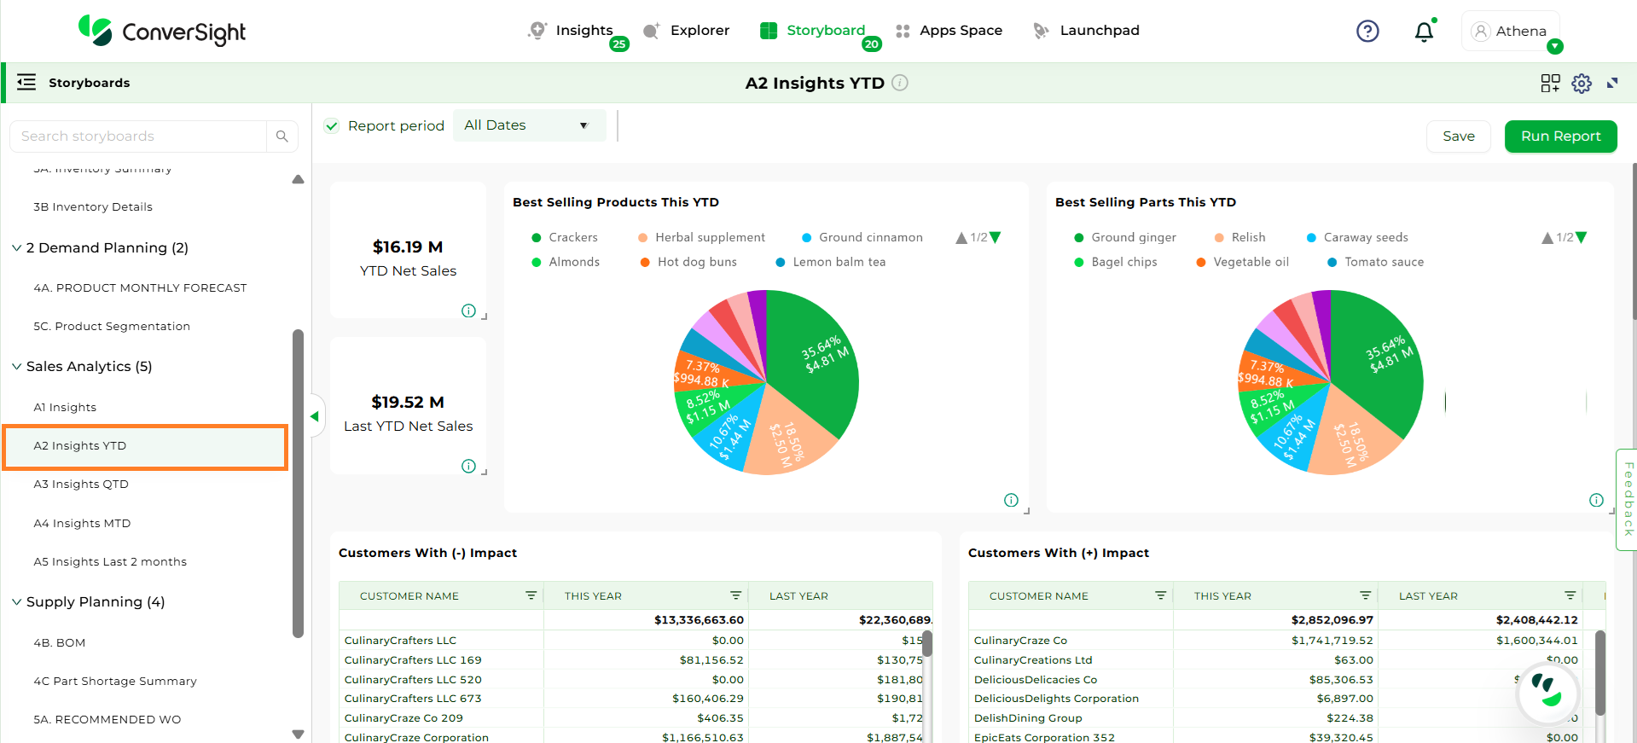The width and height of the screenshot is (1637, 743).
Task: Open A3 Insights QTD storyboard
Action: [81, 485]
